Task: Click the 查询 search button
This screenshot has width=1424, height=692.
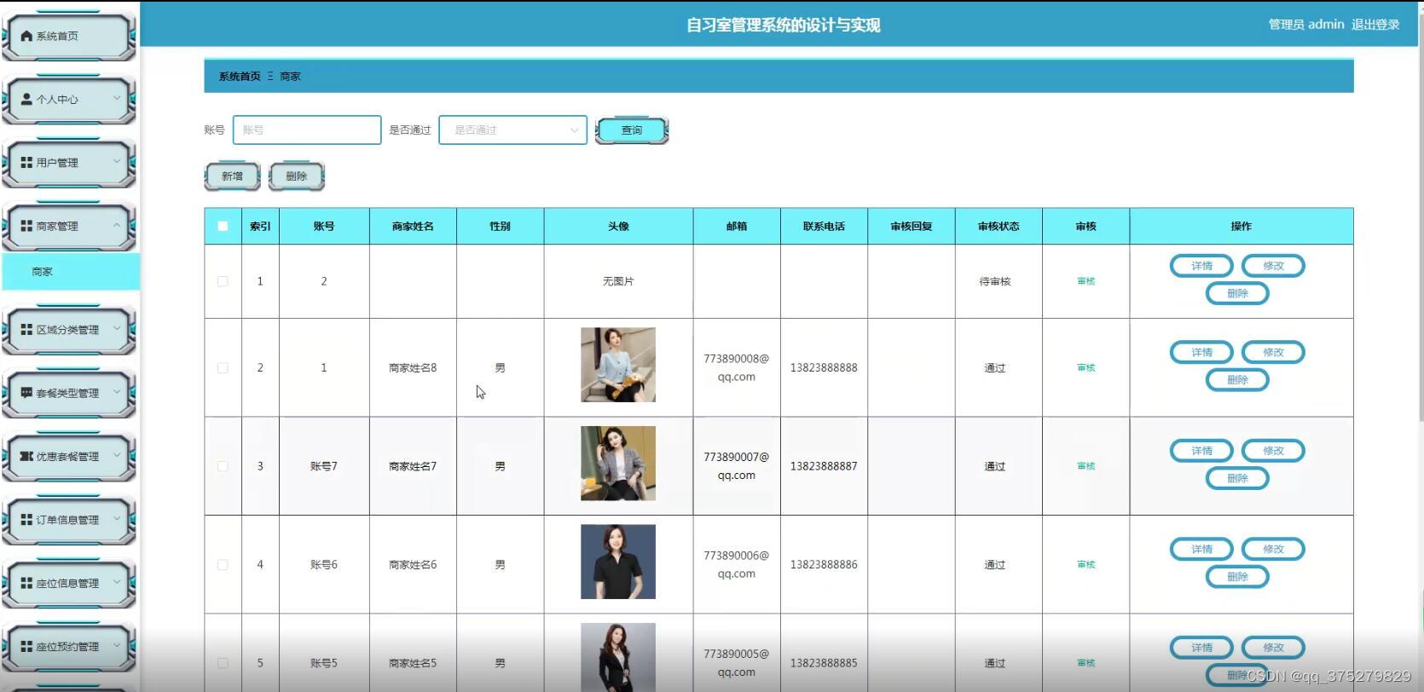Action: click(632, 130)
